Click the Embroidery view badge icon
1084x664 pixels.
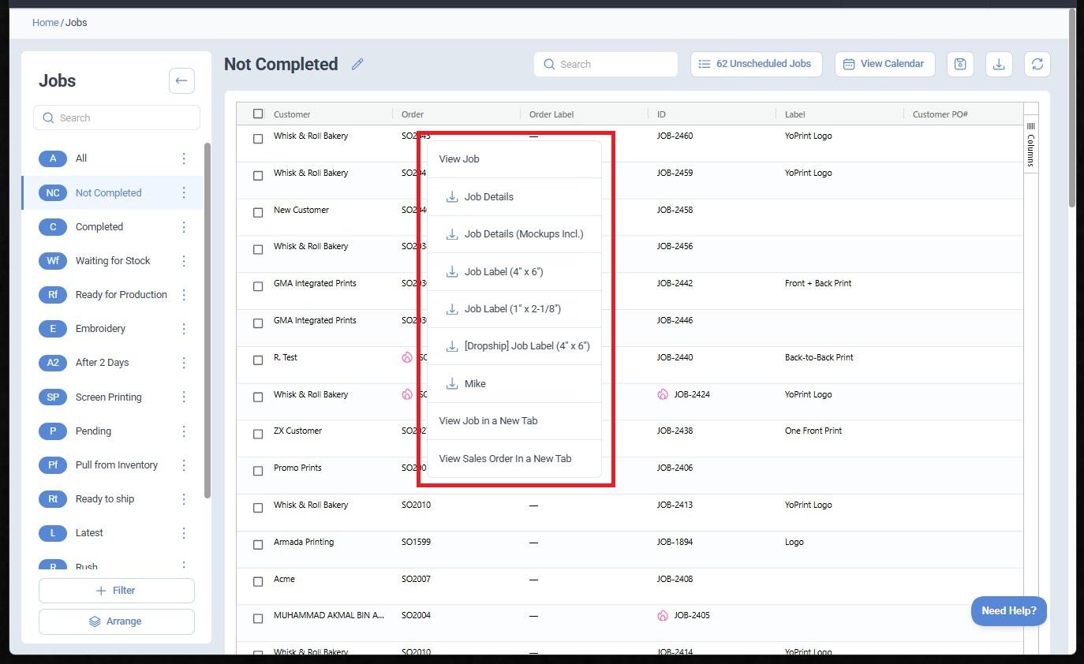pyautogui.click(x=53, y=329)
